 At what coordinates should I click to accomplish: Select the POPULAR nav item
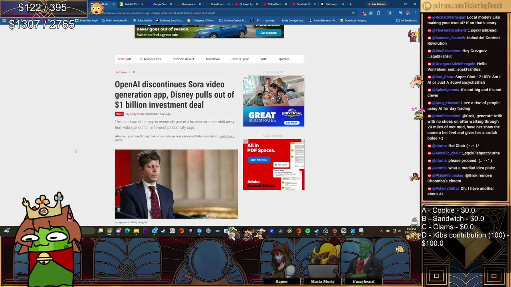coord(124,59)
